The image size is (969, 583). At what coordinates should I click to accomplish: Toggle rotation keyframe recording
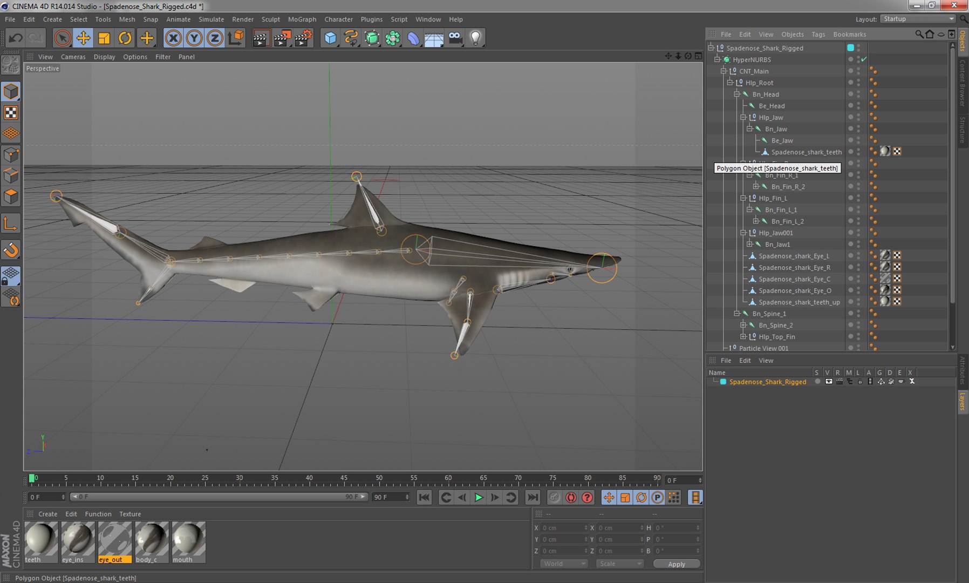[641, 497]
